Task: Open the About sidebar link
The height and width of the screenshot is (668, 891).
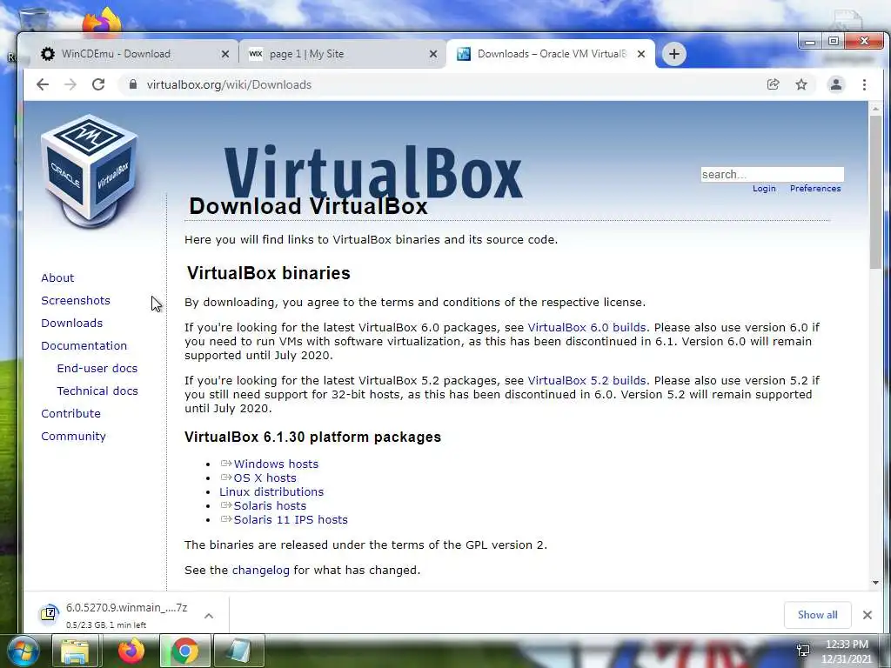Action: (x=57, y=277)
